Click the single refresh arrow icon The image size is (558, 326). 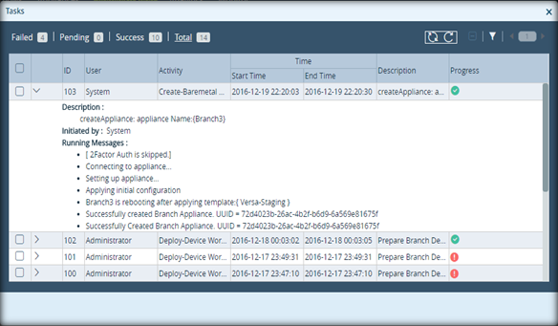(x=449, y=37)
